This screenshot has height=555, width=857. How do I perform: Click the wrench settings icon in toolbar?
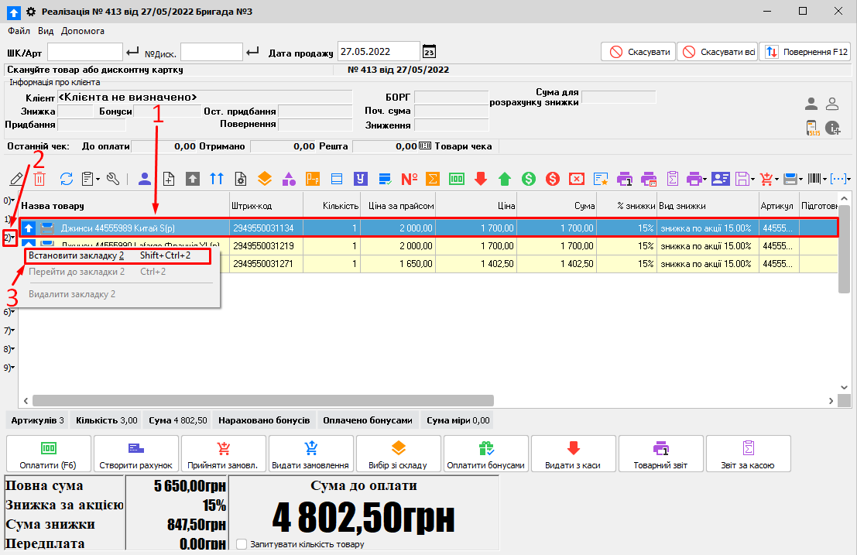113,179
